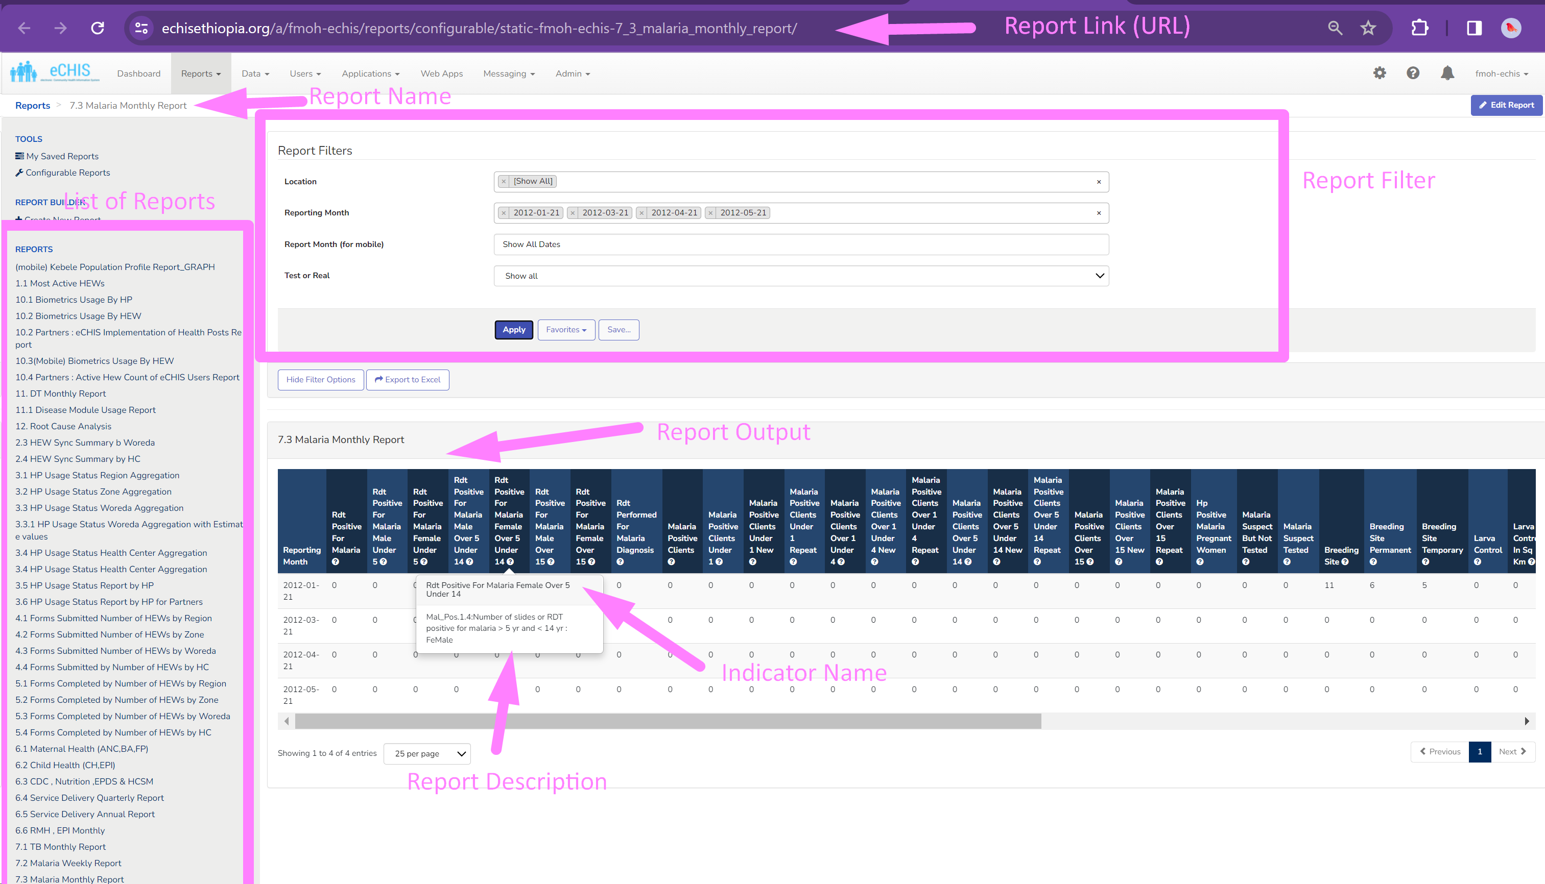Click Reports breadcrumb link

coord(33,106)
